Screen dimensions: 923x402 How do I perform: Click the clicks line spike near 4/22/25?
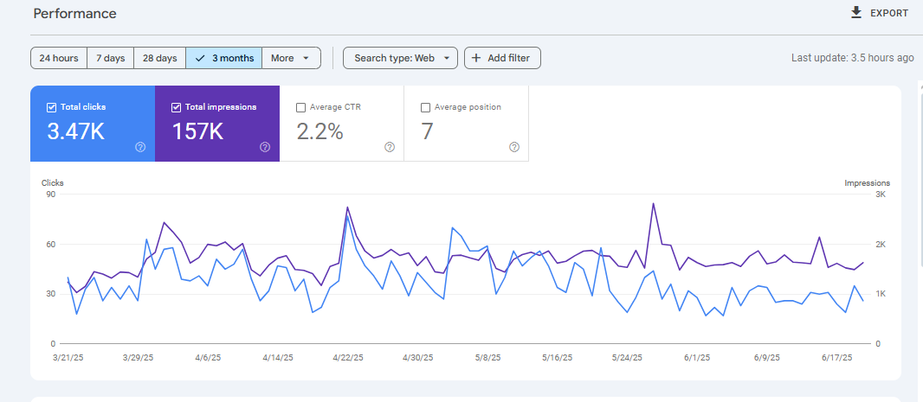coord(347,218)
